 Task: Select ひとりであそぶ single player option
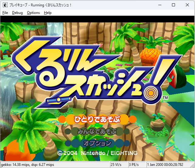click(97, 119)
